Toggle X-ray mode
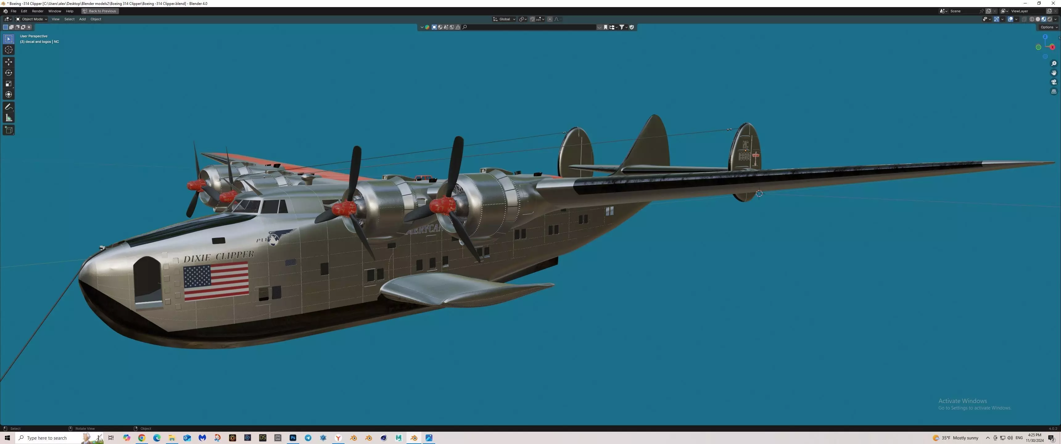The width and height of the screenshot is (1061, 444). pyautogui.click(x=1024, y=19)
